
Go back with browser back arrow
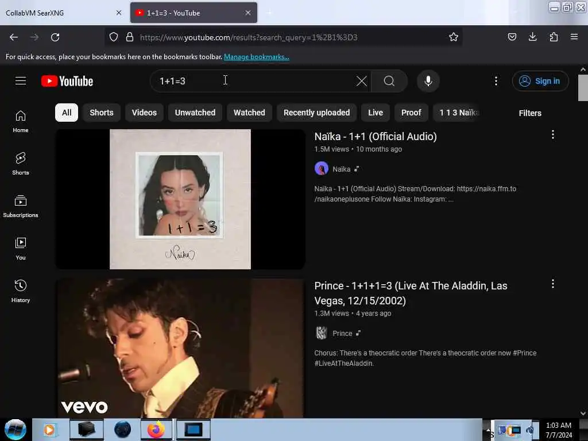pyautogui.click(x=14, y=37)
